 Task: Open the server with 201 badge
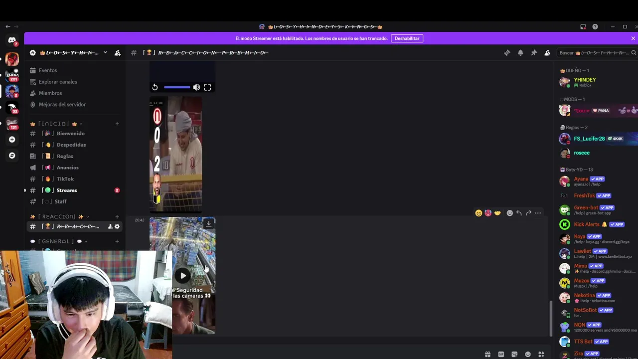coord(12,75)
